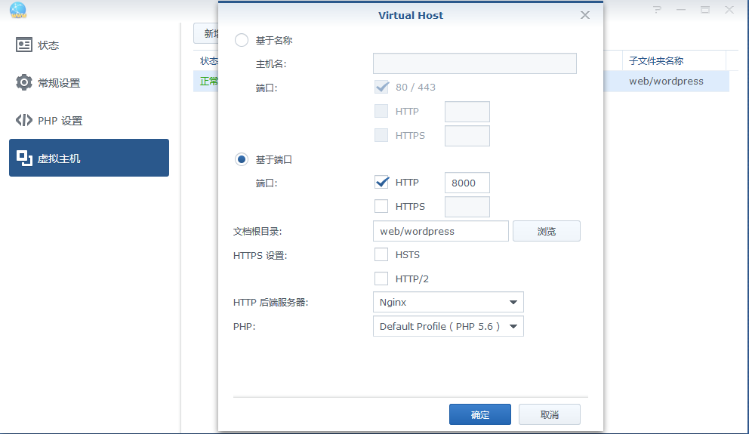The image size is (749, 434).
Task: Click the 取消 button
Action: pos(550,414)
